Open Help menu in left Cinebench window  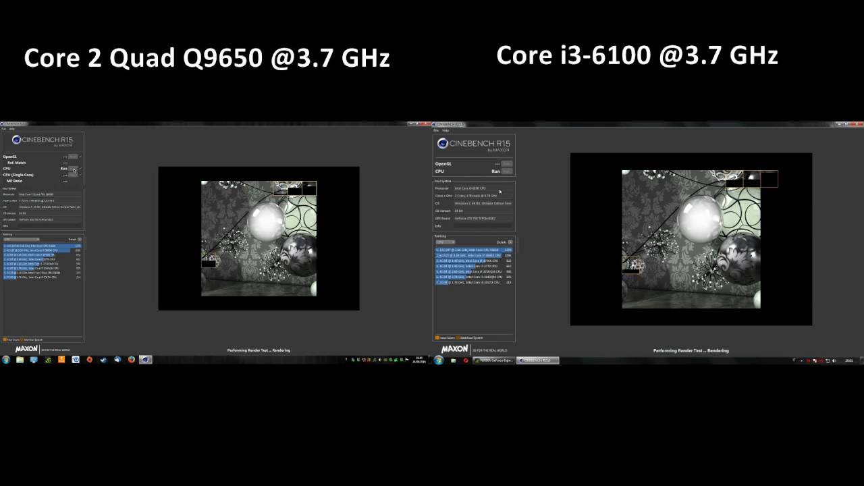[x=11, y=128]
